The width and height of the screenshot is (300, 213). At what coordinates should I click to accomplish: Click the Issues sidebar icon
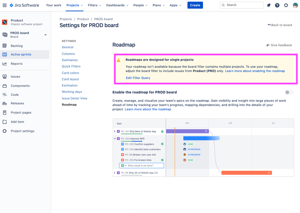pyautogui.click(x=5, y=77)
